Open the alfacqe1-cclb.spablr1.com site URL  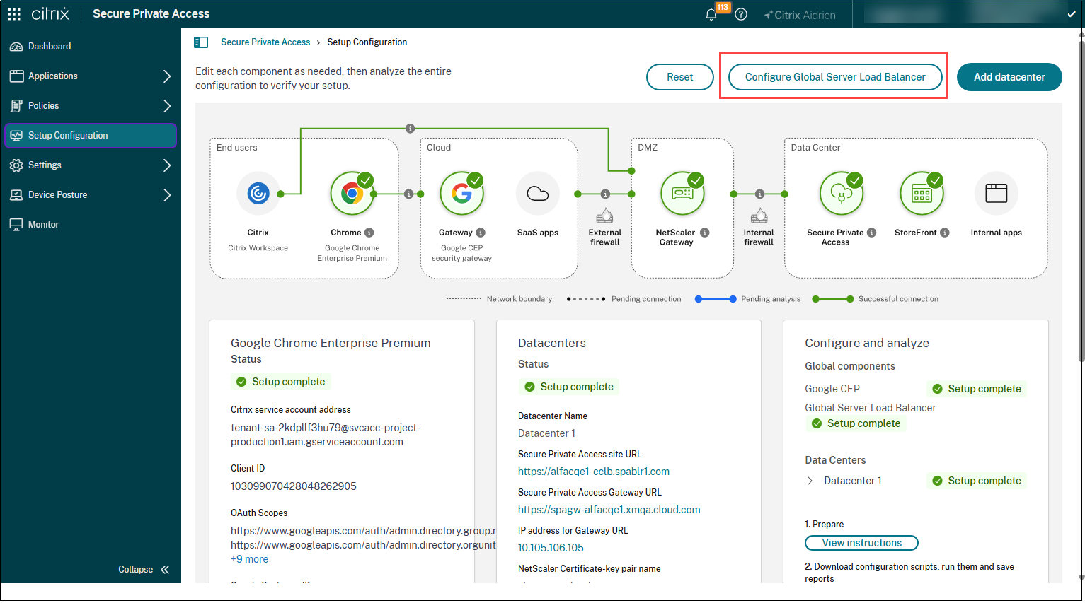(594, 472)
